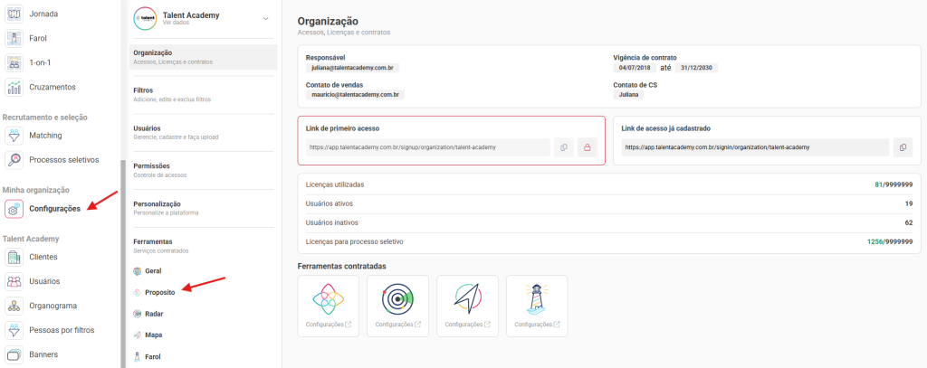Open Permissões access control section
The width and height of the screenshot is (927, 368).
pyautogui.click(x=151, y=166)
